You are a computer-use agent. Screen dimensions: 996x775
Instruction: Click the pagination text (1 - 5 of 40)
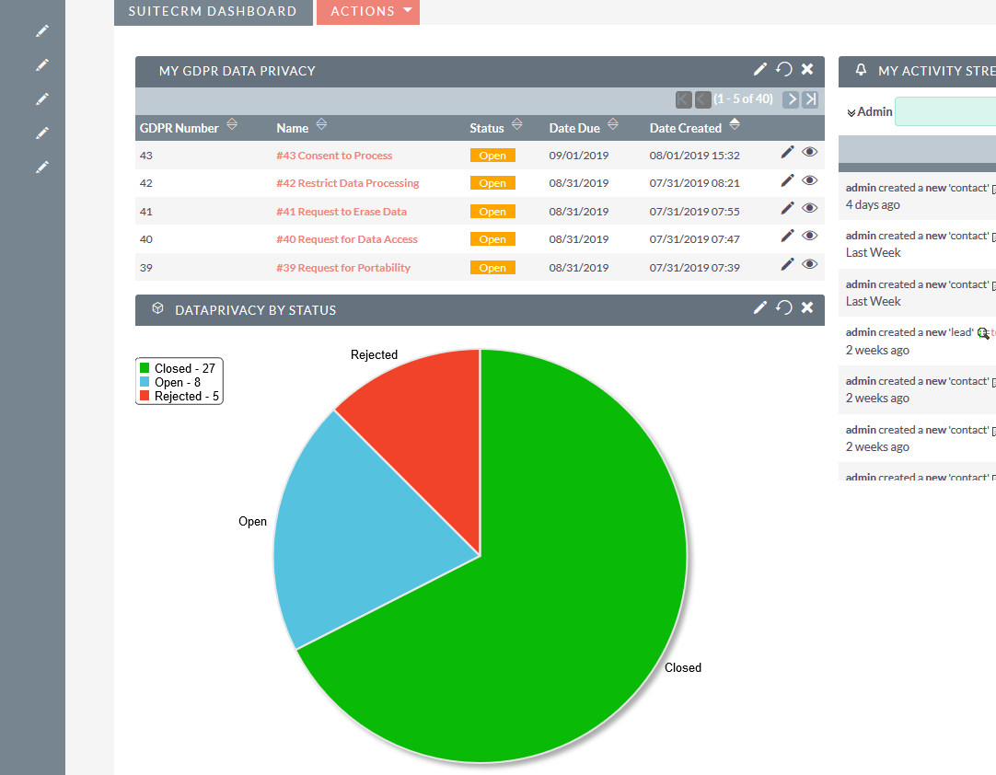(743, 99)
